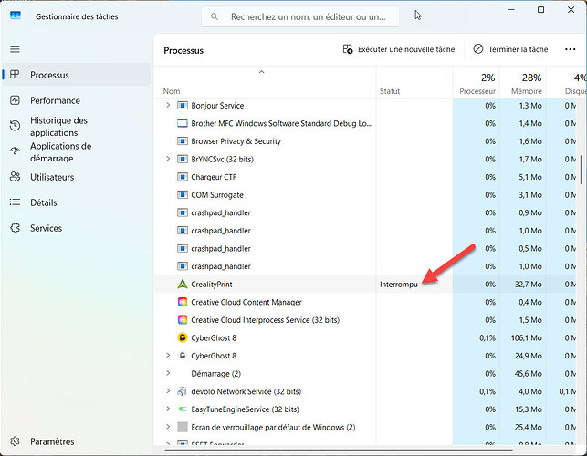Click the Écran de verrouillage gray icon
Screen dimensions: 587x456
click(x=183, y=427)
